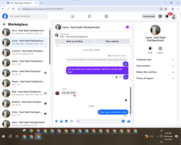
Task: Open the account profile avatar menu
Action: point(174,16)
